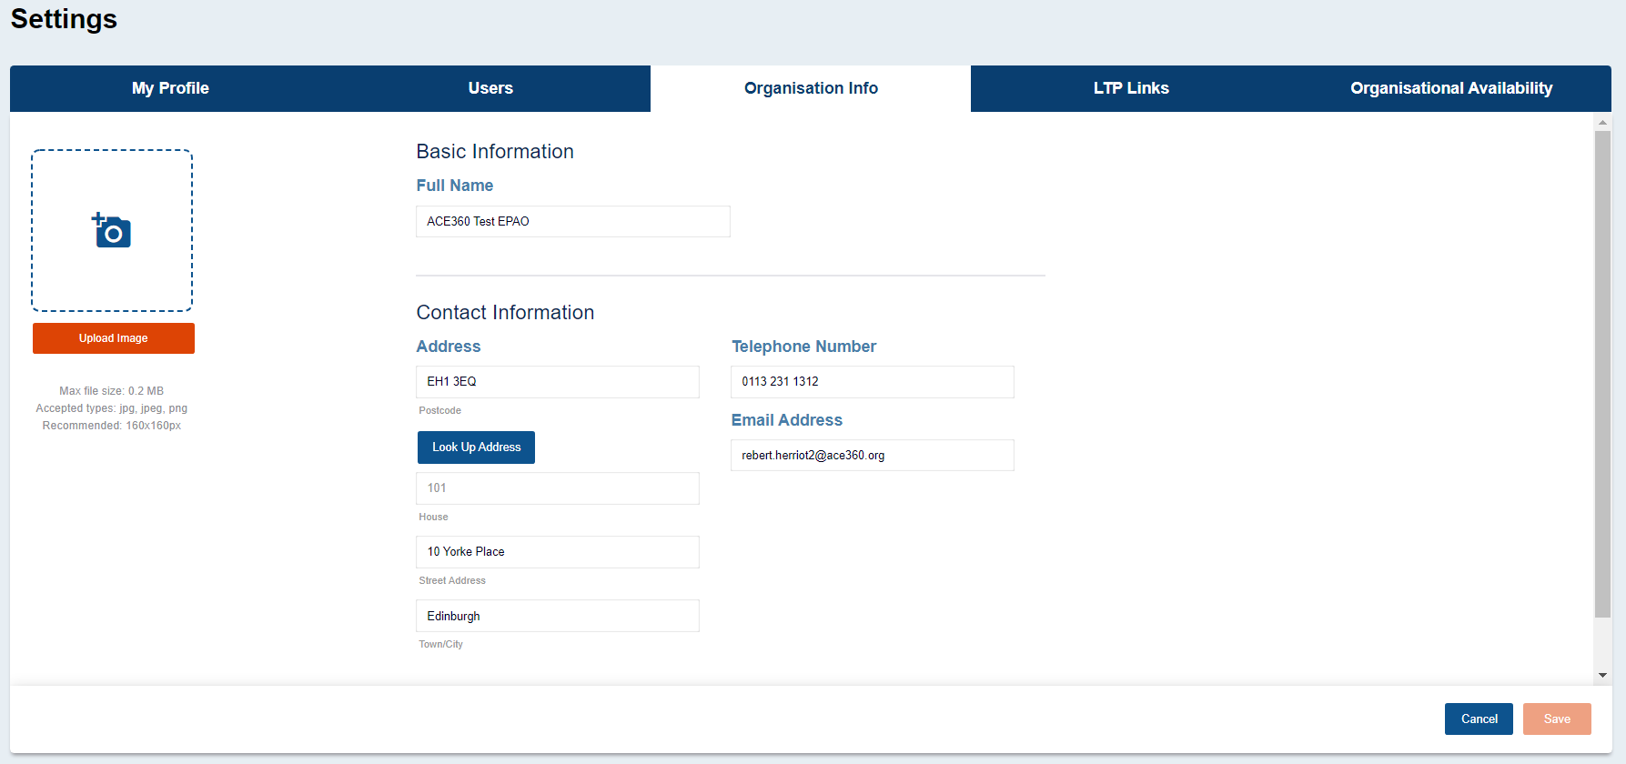Click the Max file size text
Viewport: 1626px width, 764px height.
tap(112, 391)
